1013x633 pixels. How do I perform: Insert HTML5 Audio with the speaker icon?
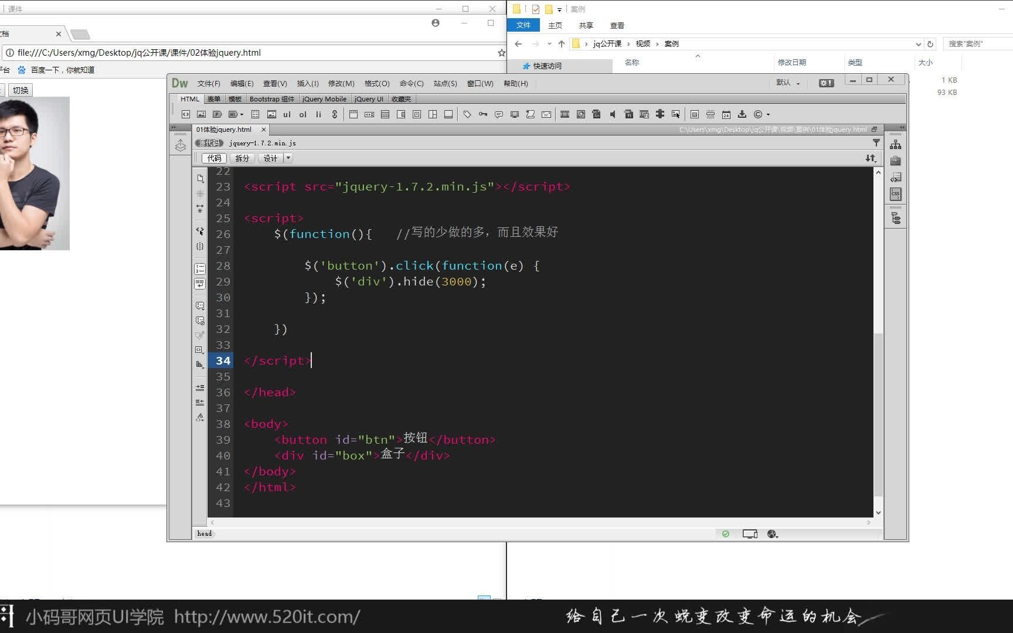pyautogui.click(x=613, y=114)
